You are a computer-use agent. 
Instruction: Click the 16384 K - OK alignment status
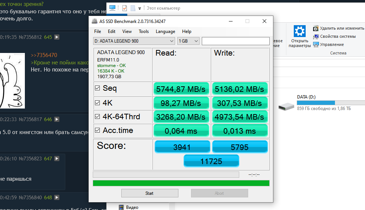click(111, 71)
